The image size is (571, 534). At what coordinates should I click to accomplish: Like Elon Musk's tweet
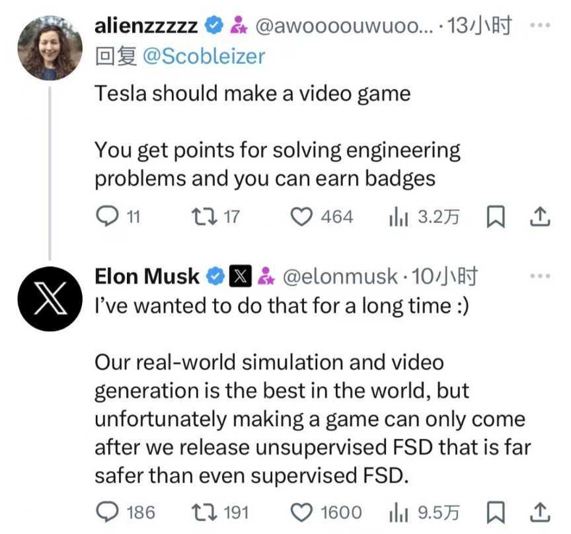click(x=302, y=512)
